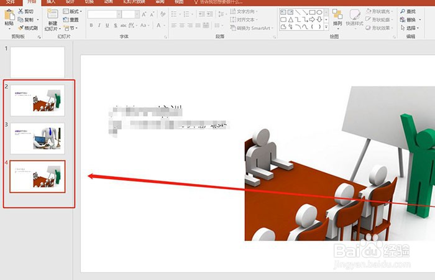
Task: Click the Find (查找) magnifier button
Action: point(408,11)
